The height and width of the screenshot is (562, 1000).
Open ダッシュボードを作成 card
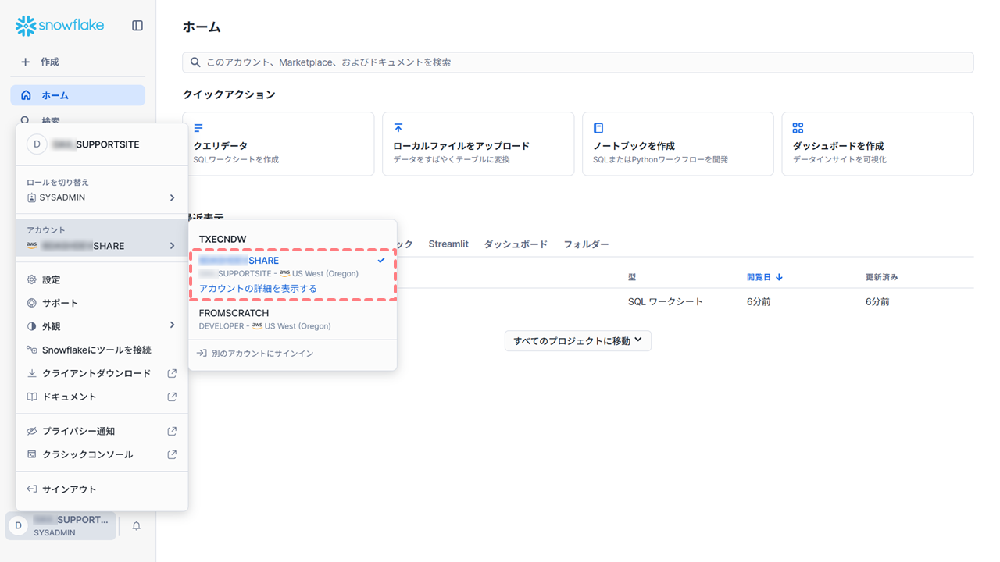point(878,144)
